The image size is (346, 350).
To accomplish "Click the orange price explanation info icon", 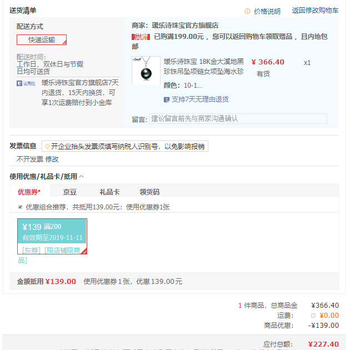I will (247, 11).
